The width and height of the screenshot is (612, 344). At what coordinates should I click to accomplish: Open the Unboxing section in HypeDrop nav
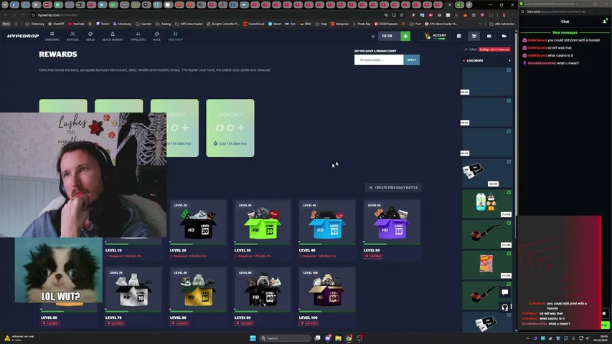pos(52,37)
